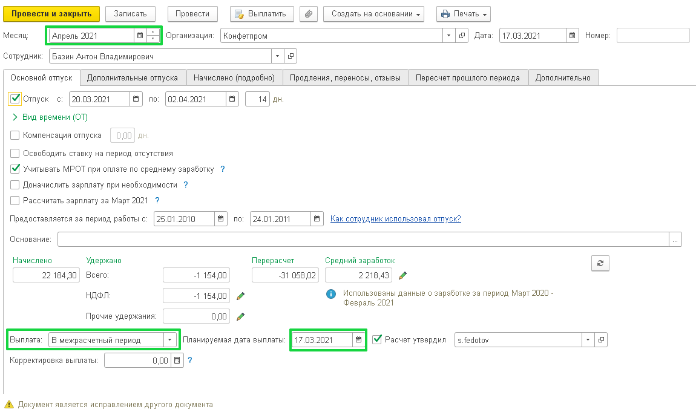
Task: Open calendar for planned payment date
Action: tap(358, 340)
